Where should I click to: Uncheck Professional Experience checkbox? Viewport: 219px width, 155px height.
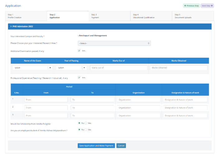(79, 78)
